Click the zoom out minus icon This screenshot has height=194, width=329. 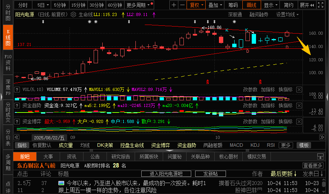tap(183, 5)
